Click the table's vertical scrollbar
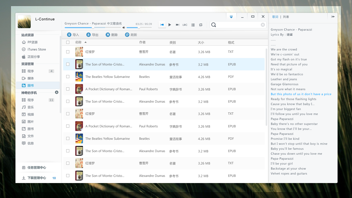Viewport: 352px width, 198px height. pyautogui.click(x=266, y=87)
